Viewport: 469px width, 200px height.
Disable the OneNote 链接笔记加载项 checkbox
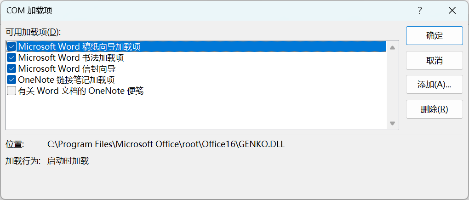point(11,80)
